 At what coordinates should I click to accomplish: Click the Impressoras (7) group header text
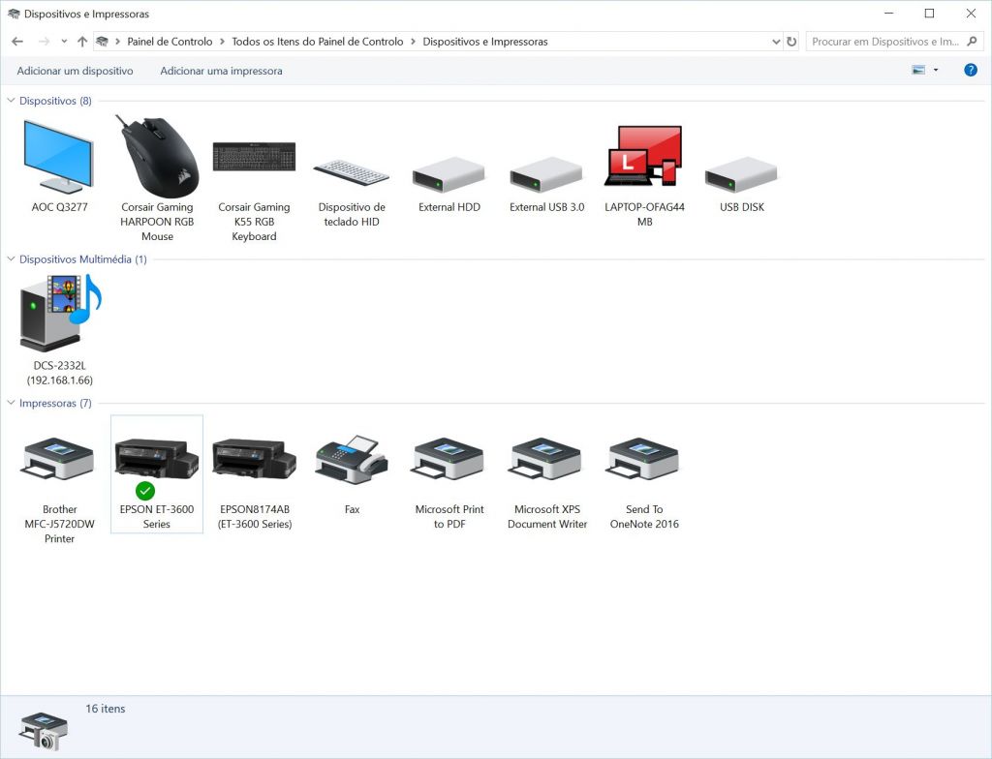55,403
